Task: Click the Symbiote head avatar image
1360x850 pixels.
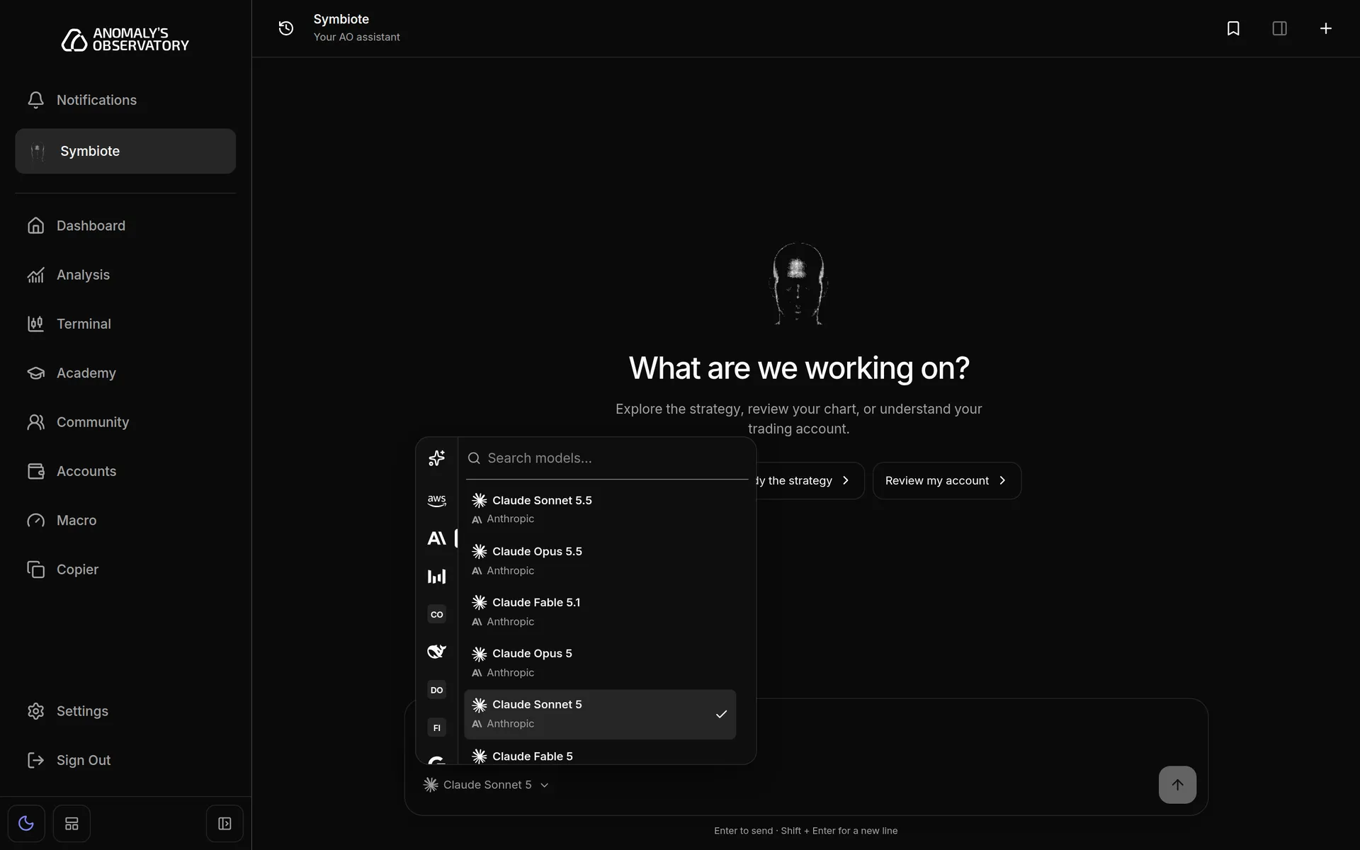Action: 798,283
